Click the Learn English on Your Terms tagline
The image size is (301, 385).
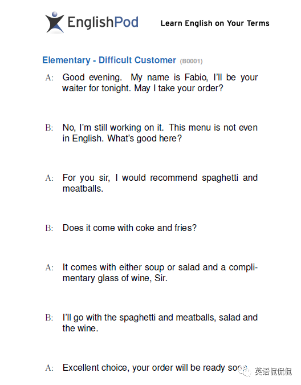pyautogui.click(x=215, y=23)
